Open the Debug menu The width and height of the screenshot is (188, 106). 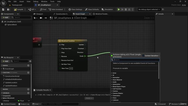(x=36, y=1)
